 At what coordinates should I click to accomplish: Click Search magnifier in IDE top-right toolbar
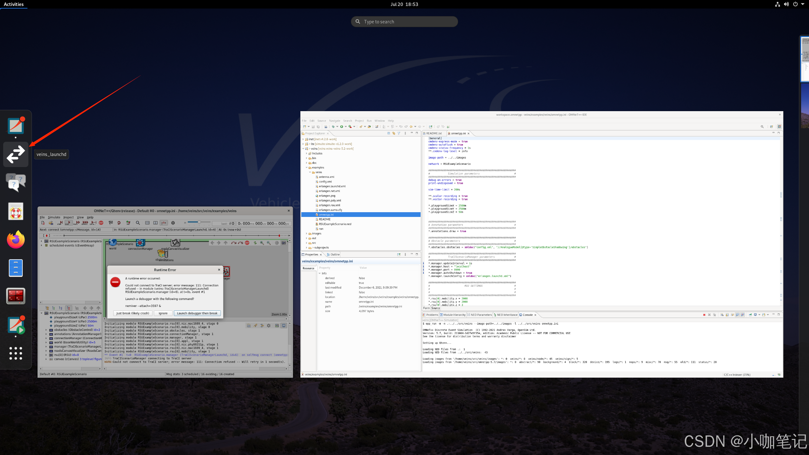(x=762, y=127)
